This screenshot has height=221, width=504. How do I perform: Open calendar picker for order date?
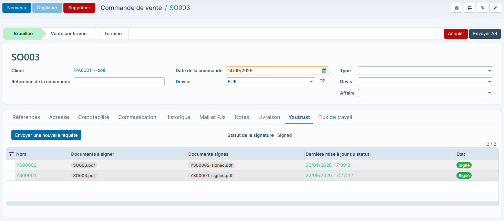coord(324,71)
